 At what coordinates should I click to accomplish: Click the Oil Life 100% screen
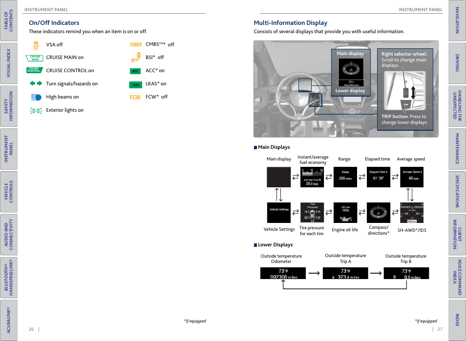pos(345,213)
